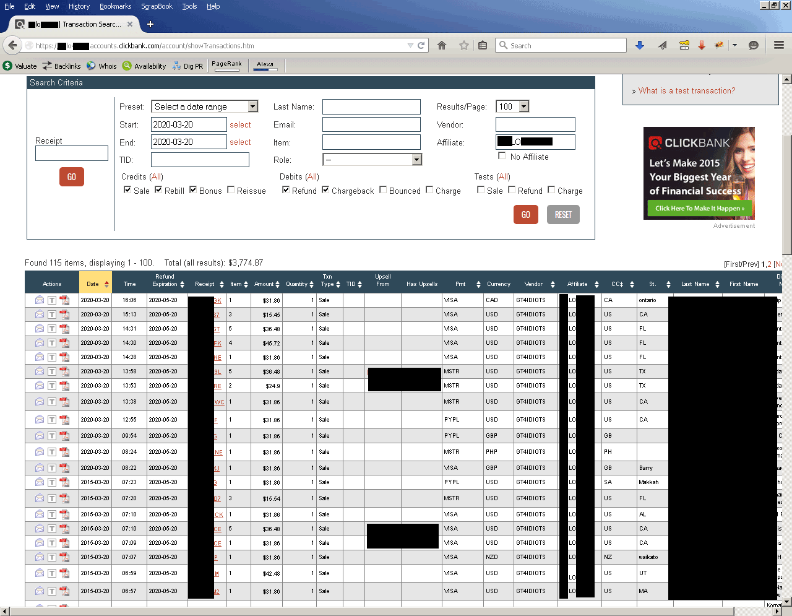
Task: Bookmark this page with star icon
Action: click(x=463, y=45)
